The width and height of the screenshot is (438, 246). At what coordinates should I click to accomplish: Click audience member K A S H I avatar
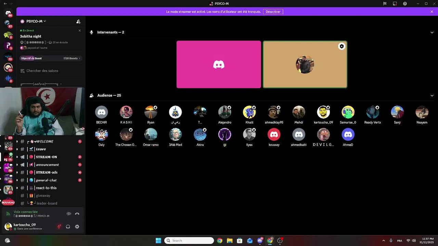[x=126, y=112]
